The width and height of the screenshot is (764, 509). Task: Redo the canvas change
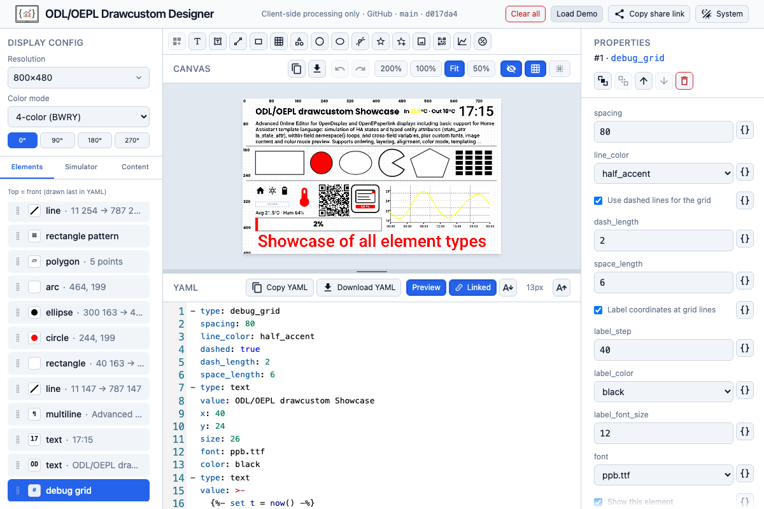pos(360,69)
